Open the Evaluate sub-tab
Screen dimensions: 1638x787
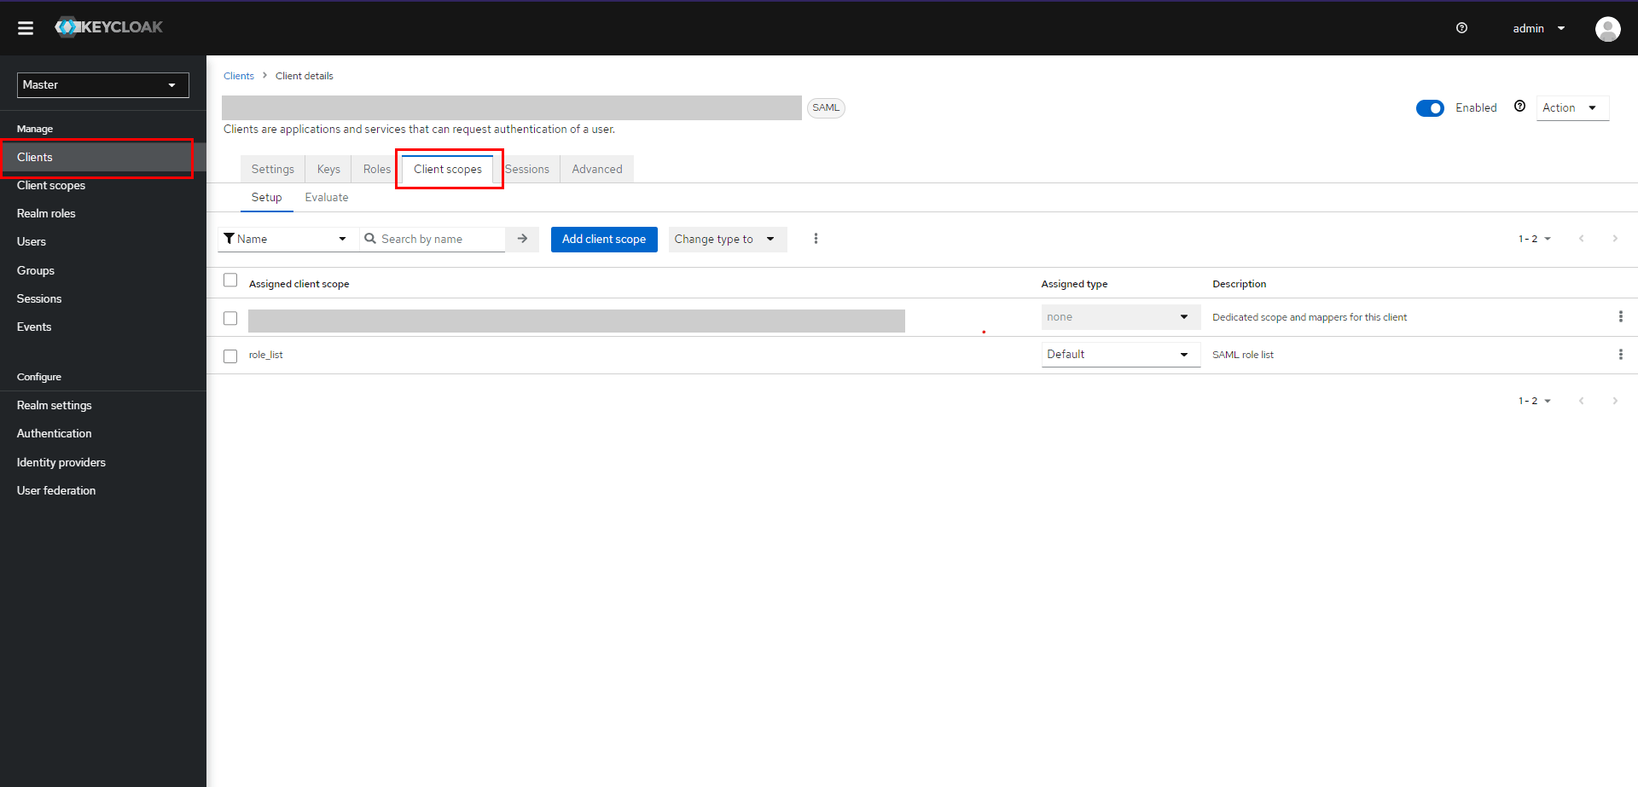tap(326, 197)
